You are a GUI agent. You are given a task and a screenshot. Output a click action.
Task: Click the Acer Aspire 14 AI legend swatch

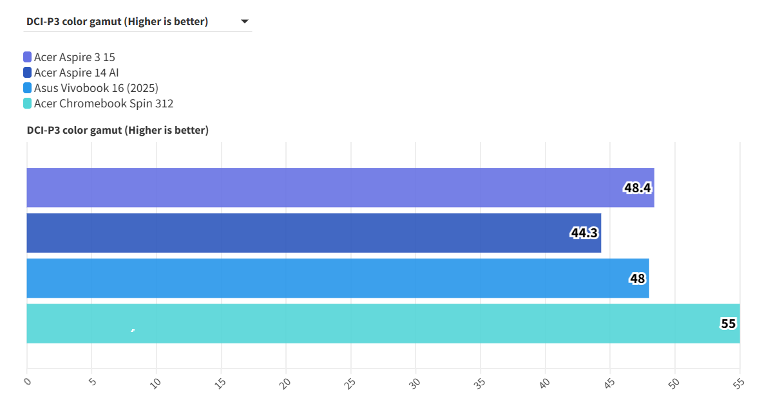27,73
